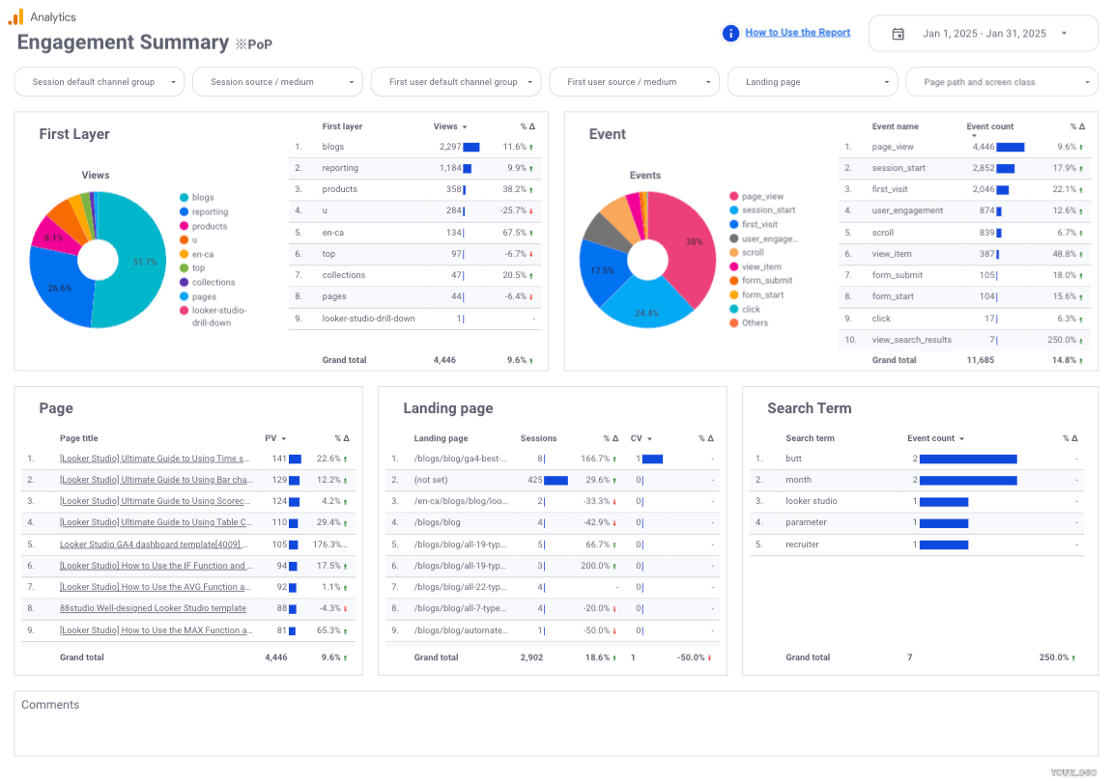Click the CV column sort arrow
The width and height of the screenshot is (1112, 781).
tap(649, 439)
